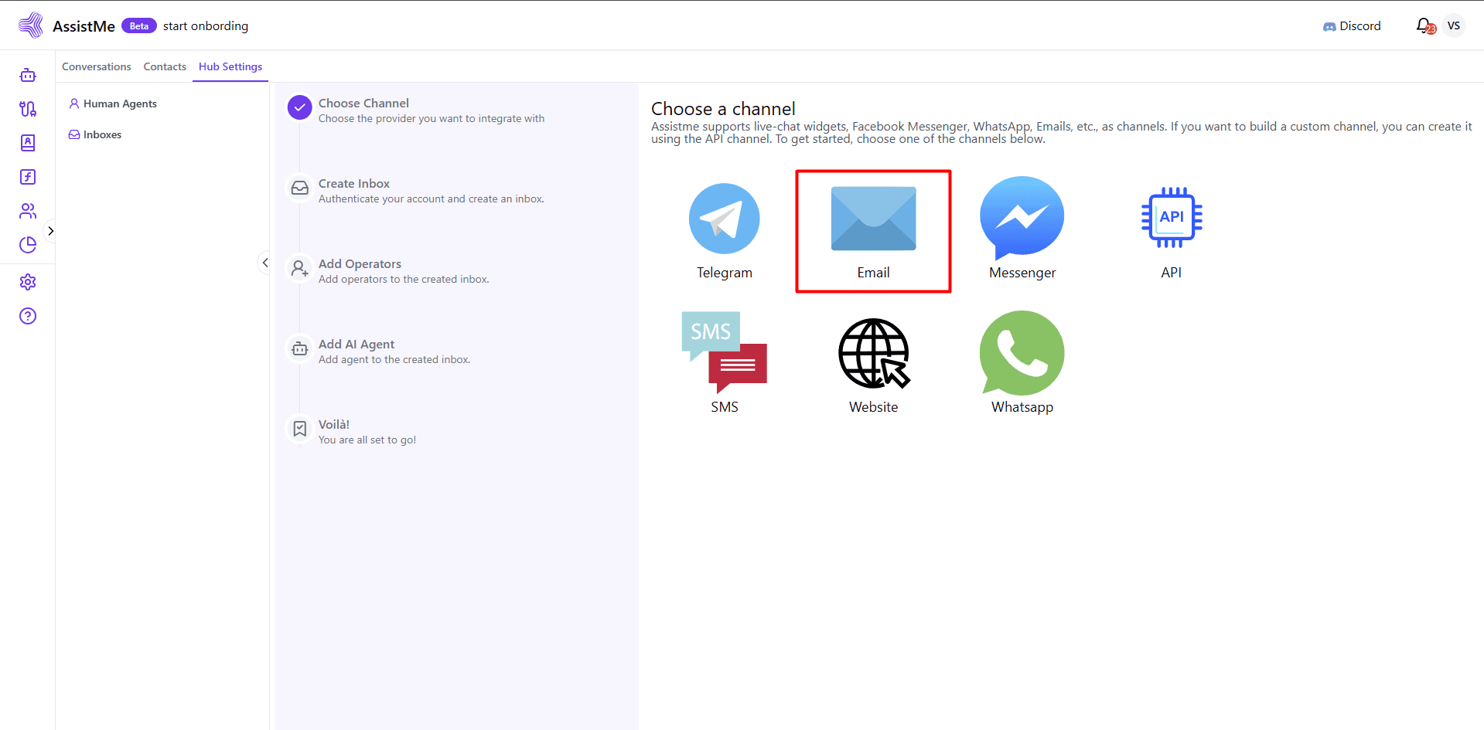Viewport: 1484px width, 730px height.
Task: Click the Choose Channel step checkmark
Action: [x=299, y=107]
